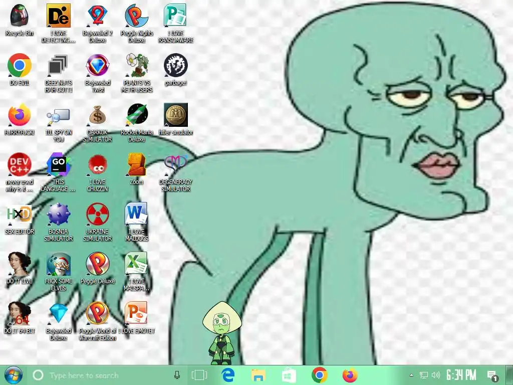Screen dimensions: 513x385
Task: Click the 6:34 PM taskbar clock
Action: [x=461, y=375]
